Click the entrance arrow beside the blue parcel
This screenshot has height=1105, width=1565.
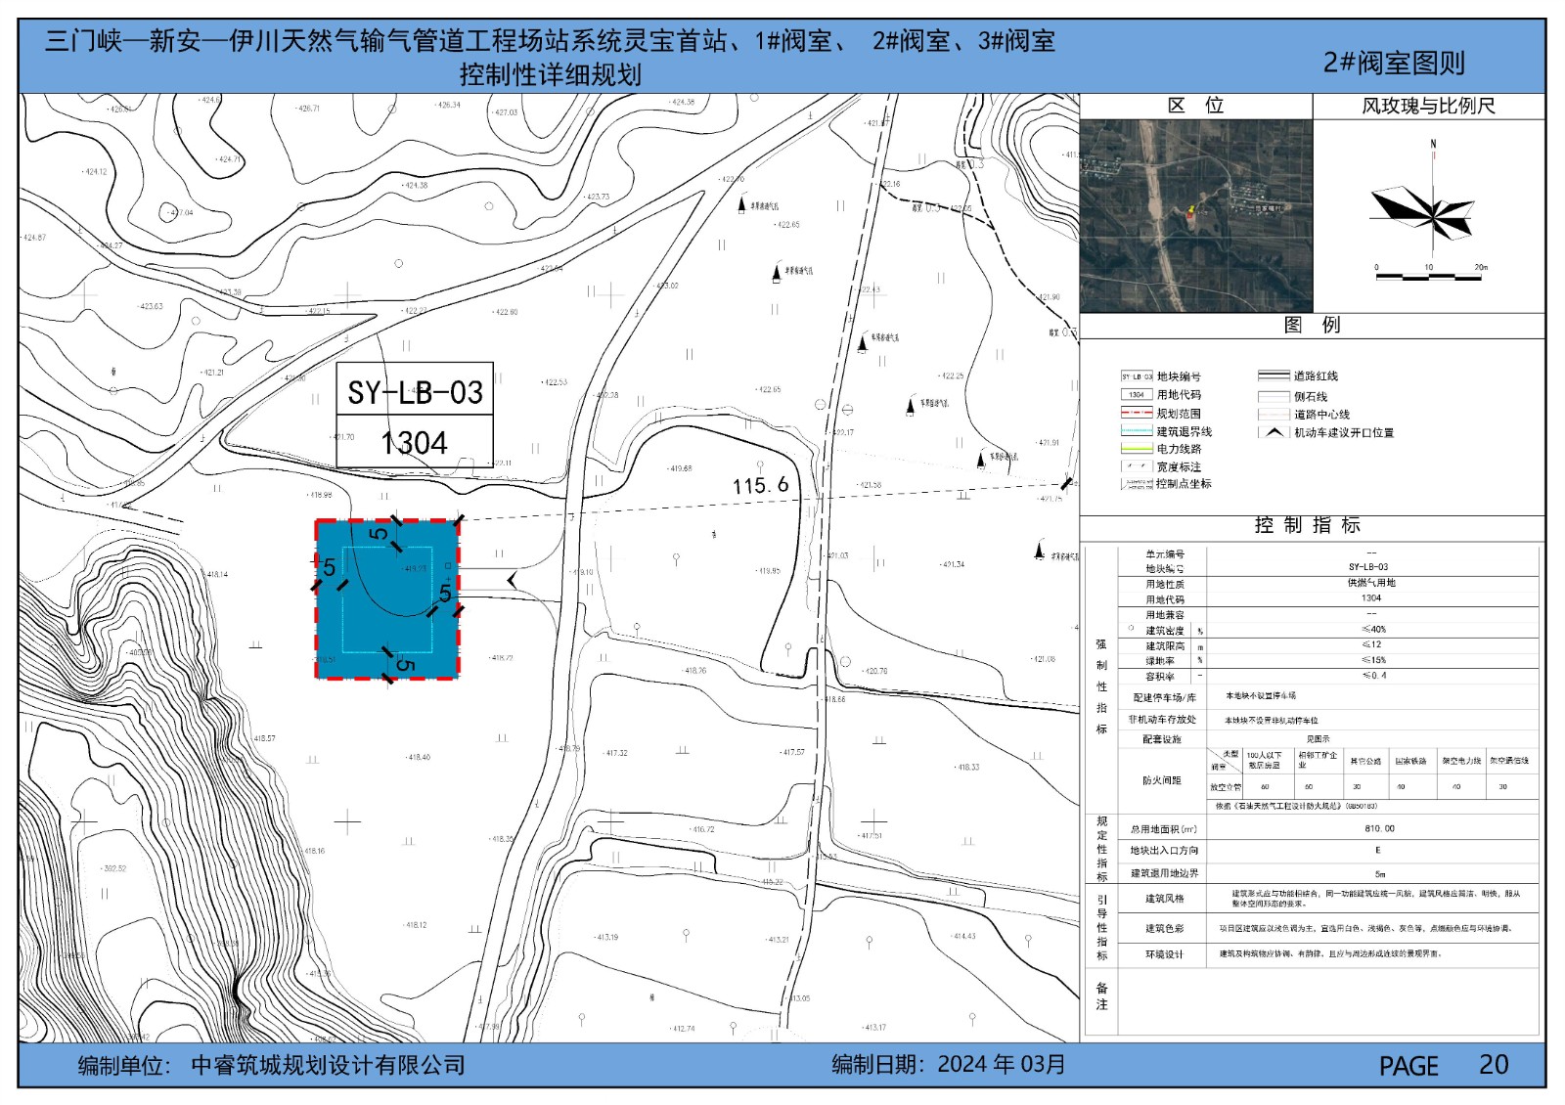tap(512, 581)
